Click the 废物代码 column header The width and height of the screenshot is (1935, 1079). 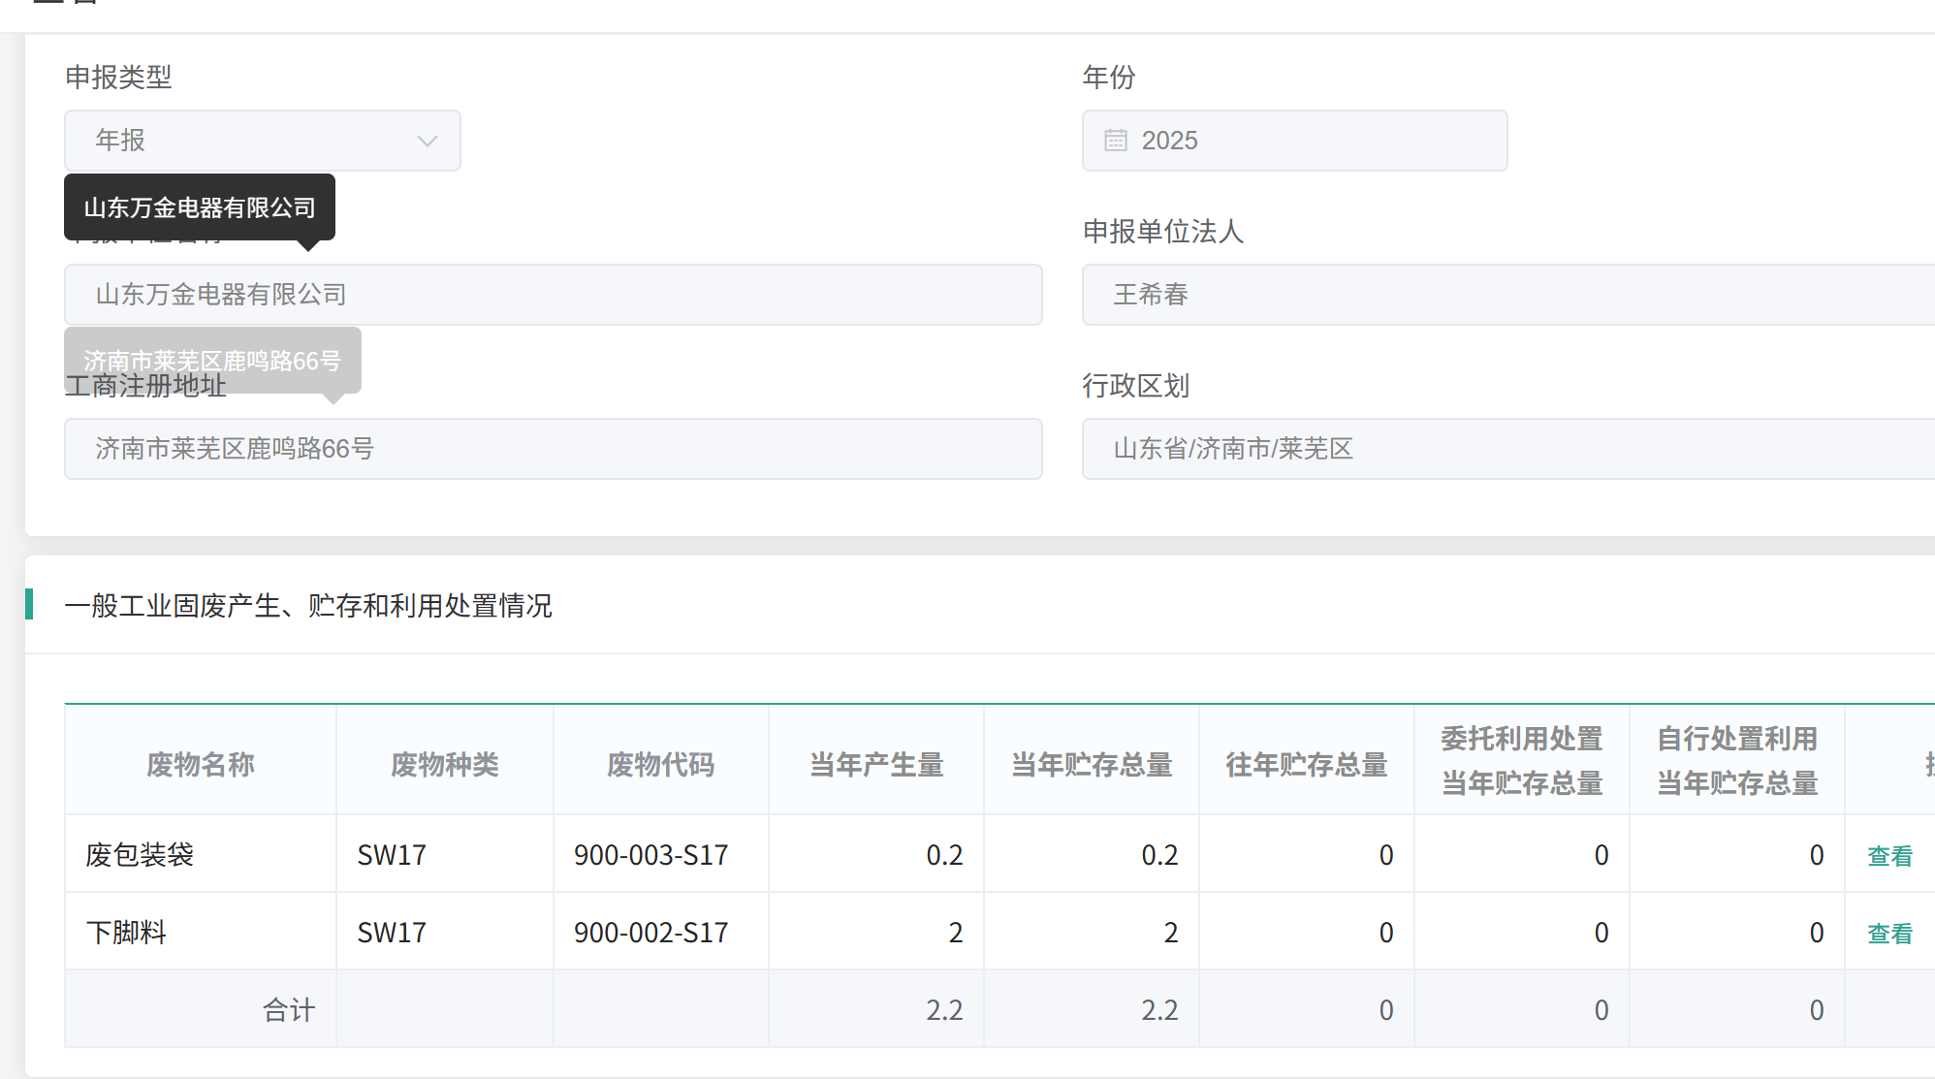(x=660, y=764)
